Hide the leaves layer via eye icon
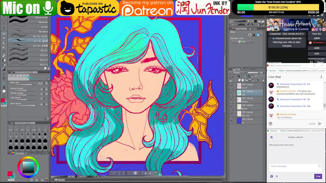 coord(231,106)
